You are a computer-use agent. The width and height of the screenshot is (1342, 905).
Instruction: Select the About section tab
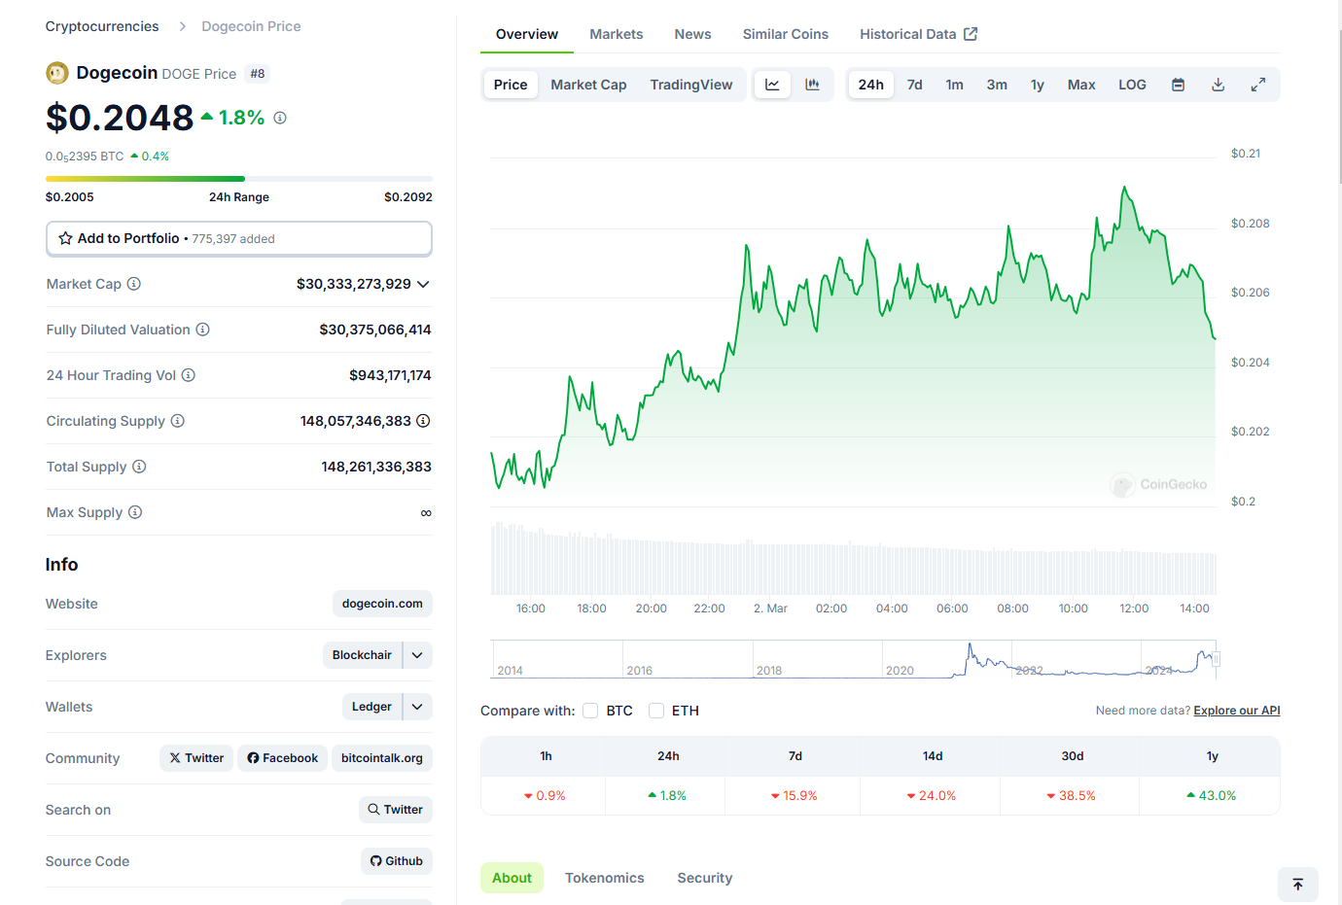tap(512, 878)
